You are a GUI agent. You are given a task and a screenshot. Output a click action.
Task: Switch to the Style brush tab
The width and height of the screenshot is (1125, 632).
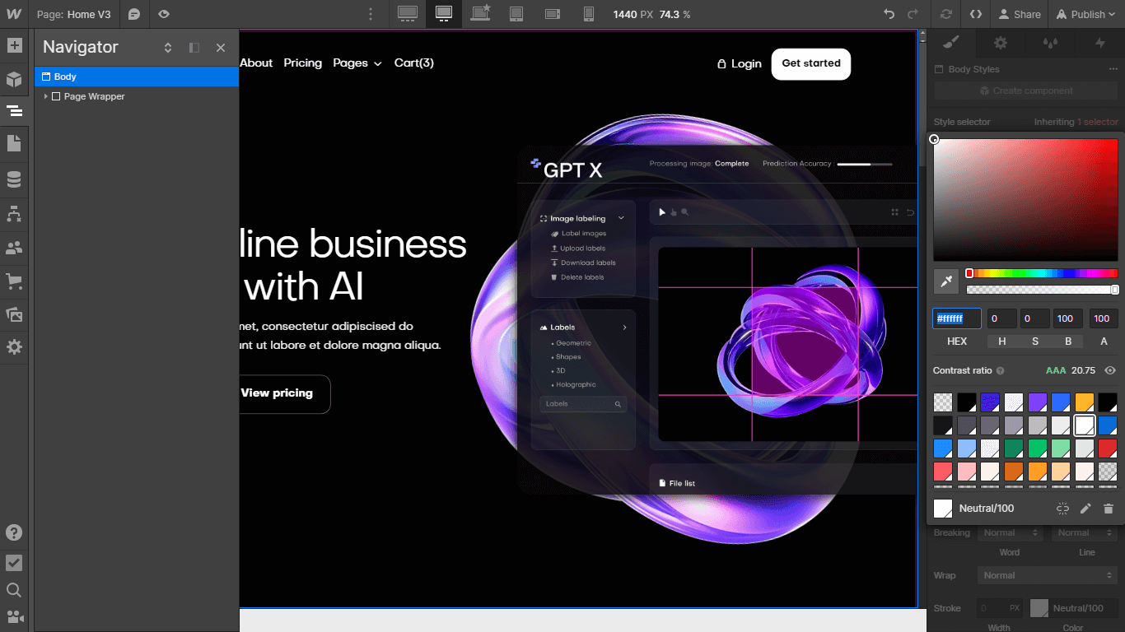(951, 42)
